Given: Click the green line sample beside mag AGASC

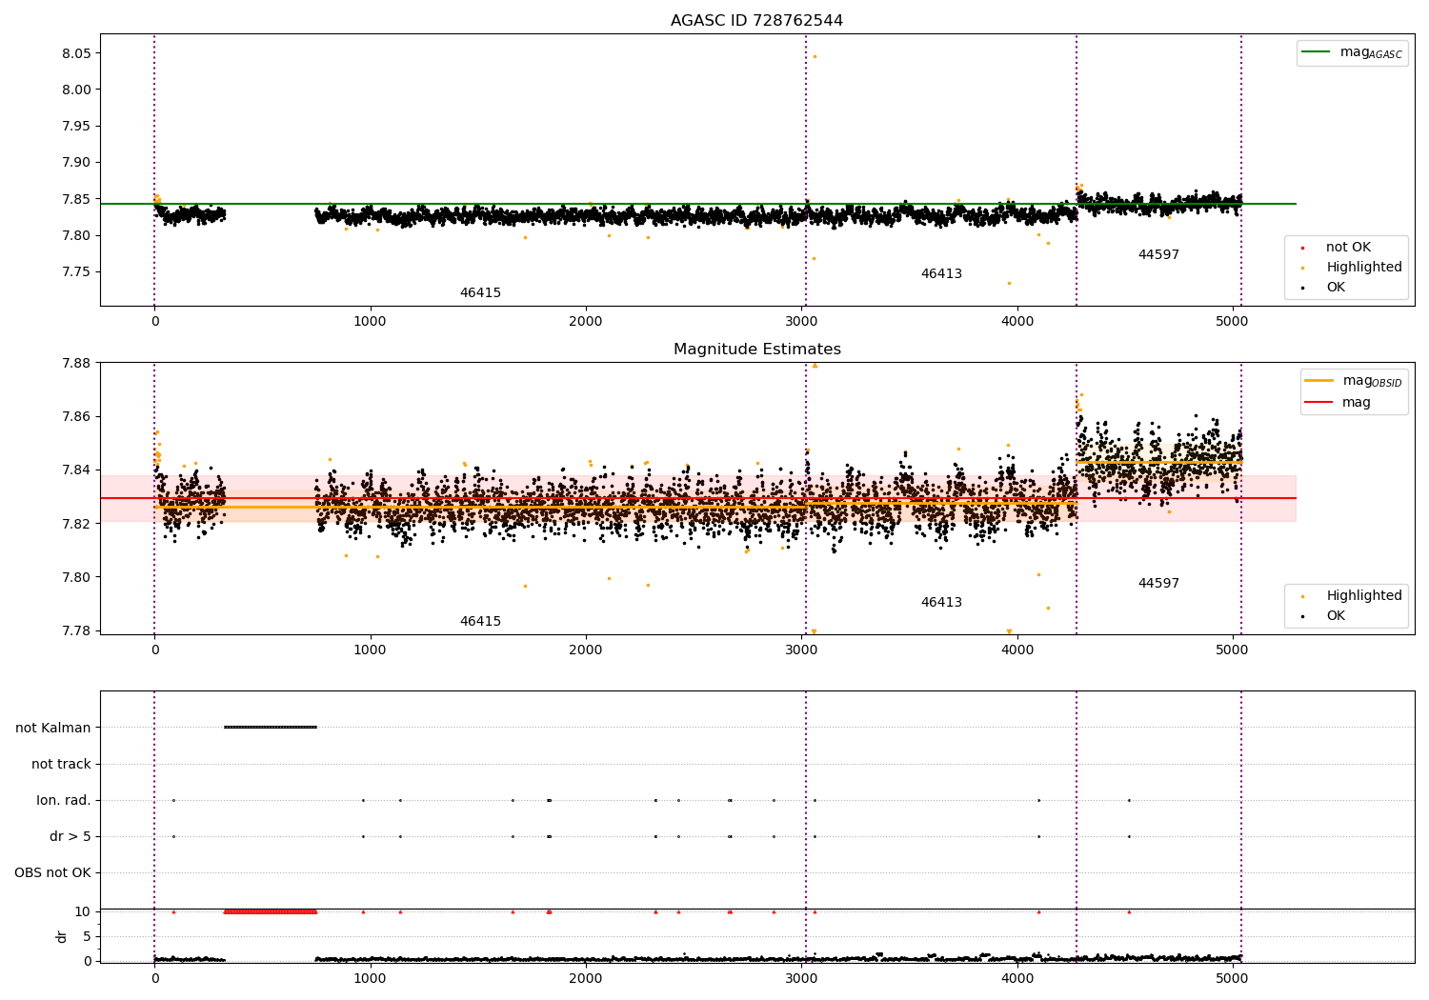Looking at the screenshot, I should (1316, 52).
